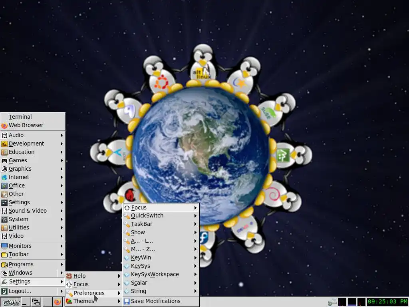Image resolution: width=409 pixels, height=307 pixels.
Task: Open Focus in the Preferences submenu
Action: pos(161,207)
